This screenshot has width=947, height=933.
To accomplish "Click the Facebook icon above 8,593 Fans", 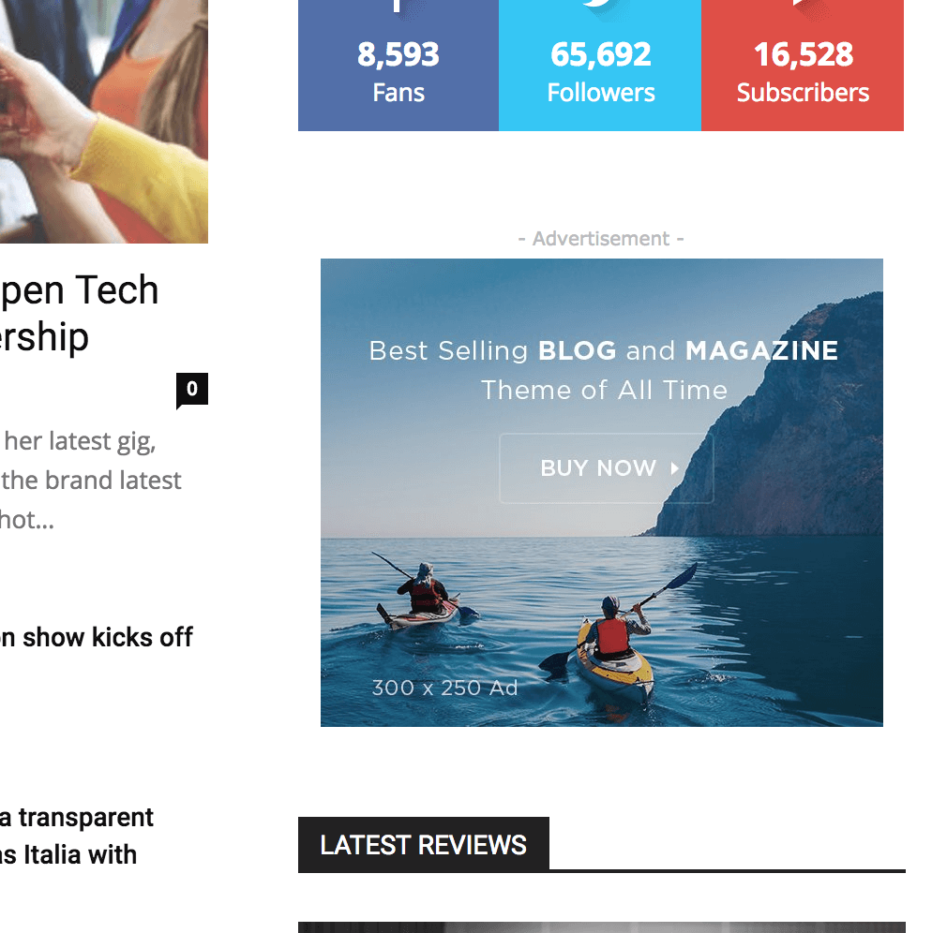I will coord(397,6).
